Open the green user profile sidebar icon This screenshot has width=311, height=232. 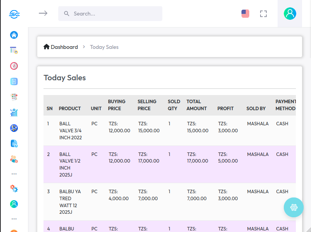(x=14, y=204)
